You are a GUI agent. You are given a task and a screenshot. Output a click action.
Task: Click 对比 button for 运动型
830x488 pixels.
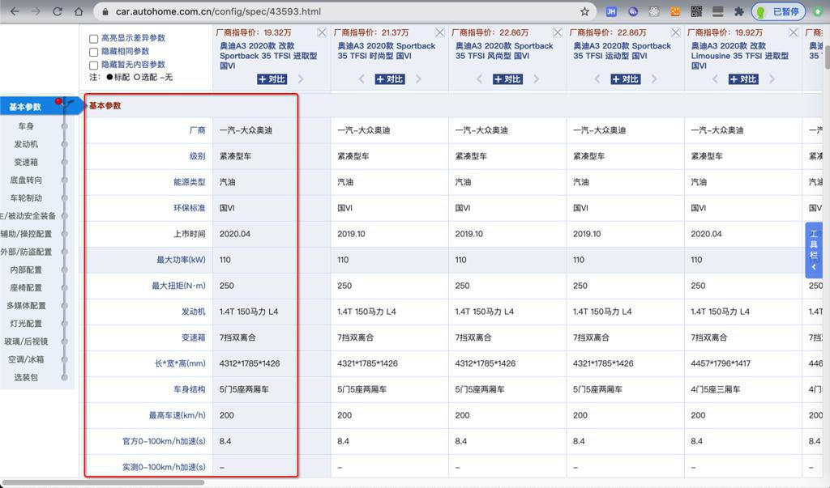[x=626, y=79]
